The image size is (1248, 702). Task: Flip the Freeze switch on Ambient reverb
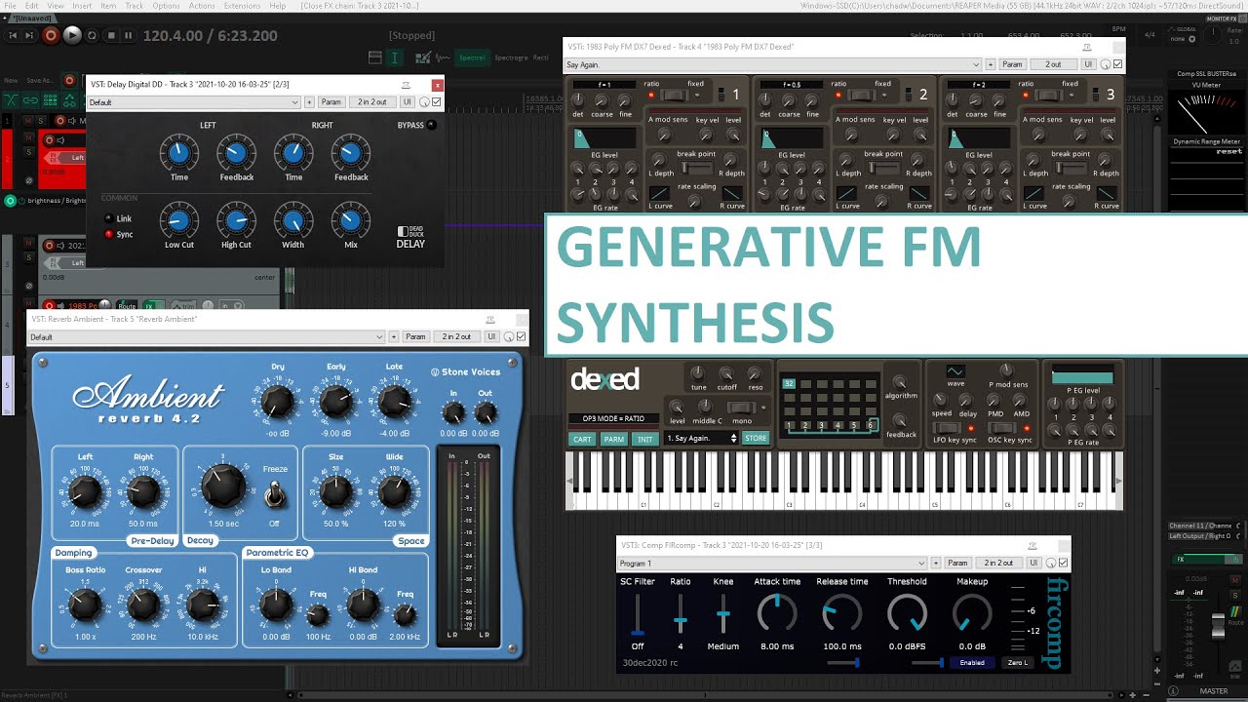(275, 495)
